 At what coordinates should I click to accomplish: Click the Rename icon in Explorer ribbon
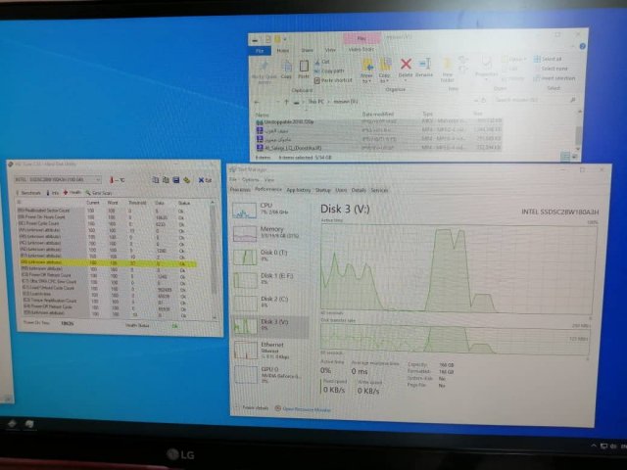pos(424,66)
